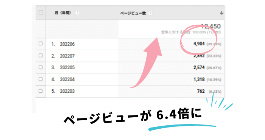Click the pageview value 4,904
Viewport: 265px width, 140px height.
click(199, 44)
